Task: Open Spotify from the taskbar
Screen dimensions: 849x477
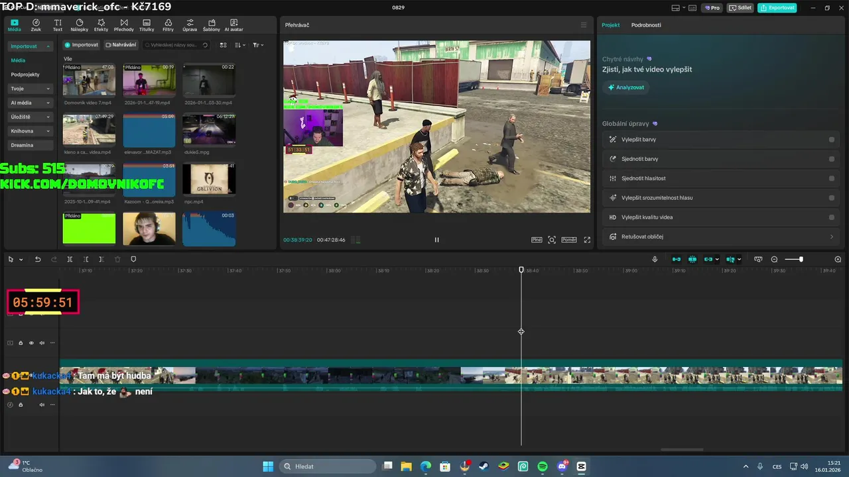Action: pos(543,466)
